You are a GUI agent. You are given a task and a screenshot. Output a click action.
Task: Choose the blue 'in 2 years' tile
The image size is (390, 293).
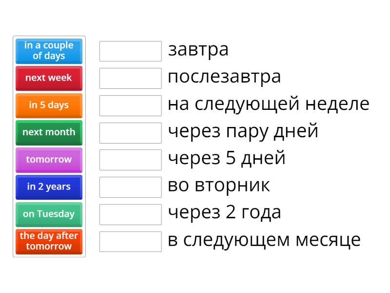click(49, 187)
